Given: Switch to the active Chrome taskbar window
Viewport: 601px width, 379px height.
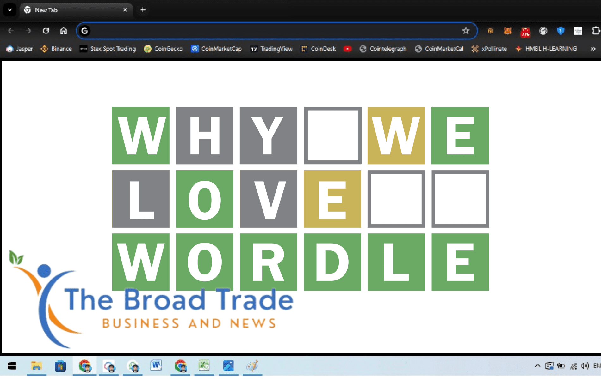Looking at the screenshot, I should click(85, 366).
